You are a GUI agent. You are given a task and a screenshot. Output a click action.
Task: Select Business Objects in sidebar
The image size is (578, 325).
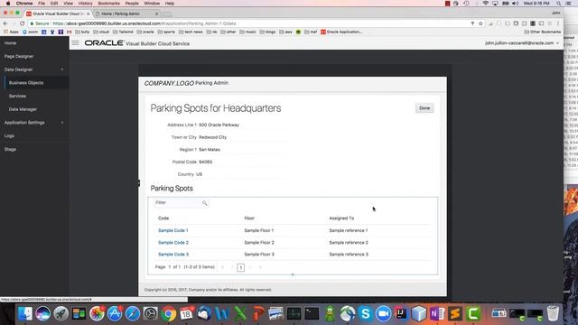[26, 83]
